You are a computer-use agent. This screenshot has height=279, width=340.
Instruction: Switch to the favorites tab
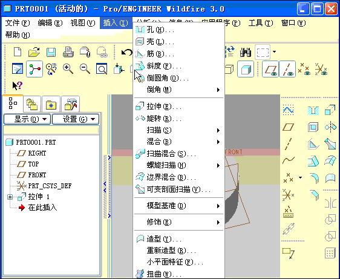pos(51,104)
